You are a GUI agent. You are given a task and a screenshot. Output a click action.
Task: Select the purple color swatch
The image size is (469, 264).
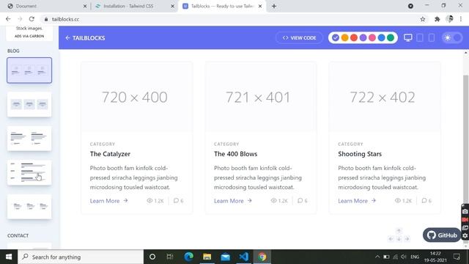[x=363, y=37]
